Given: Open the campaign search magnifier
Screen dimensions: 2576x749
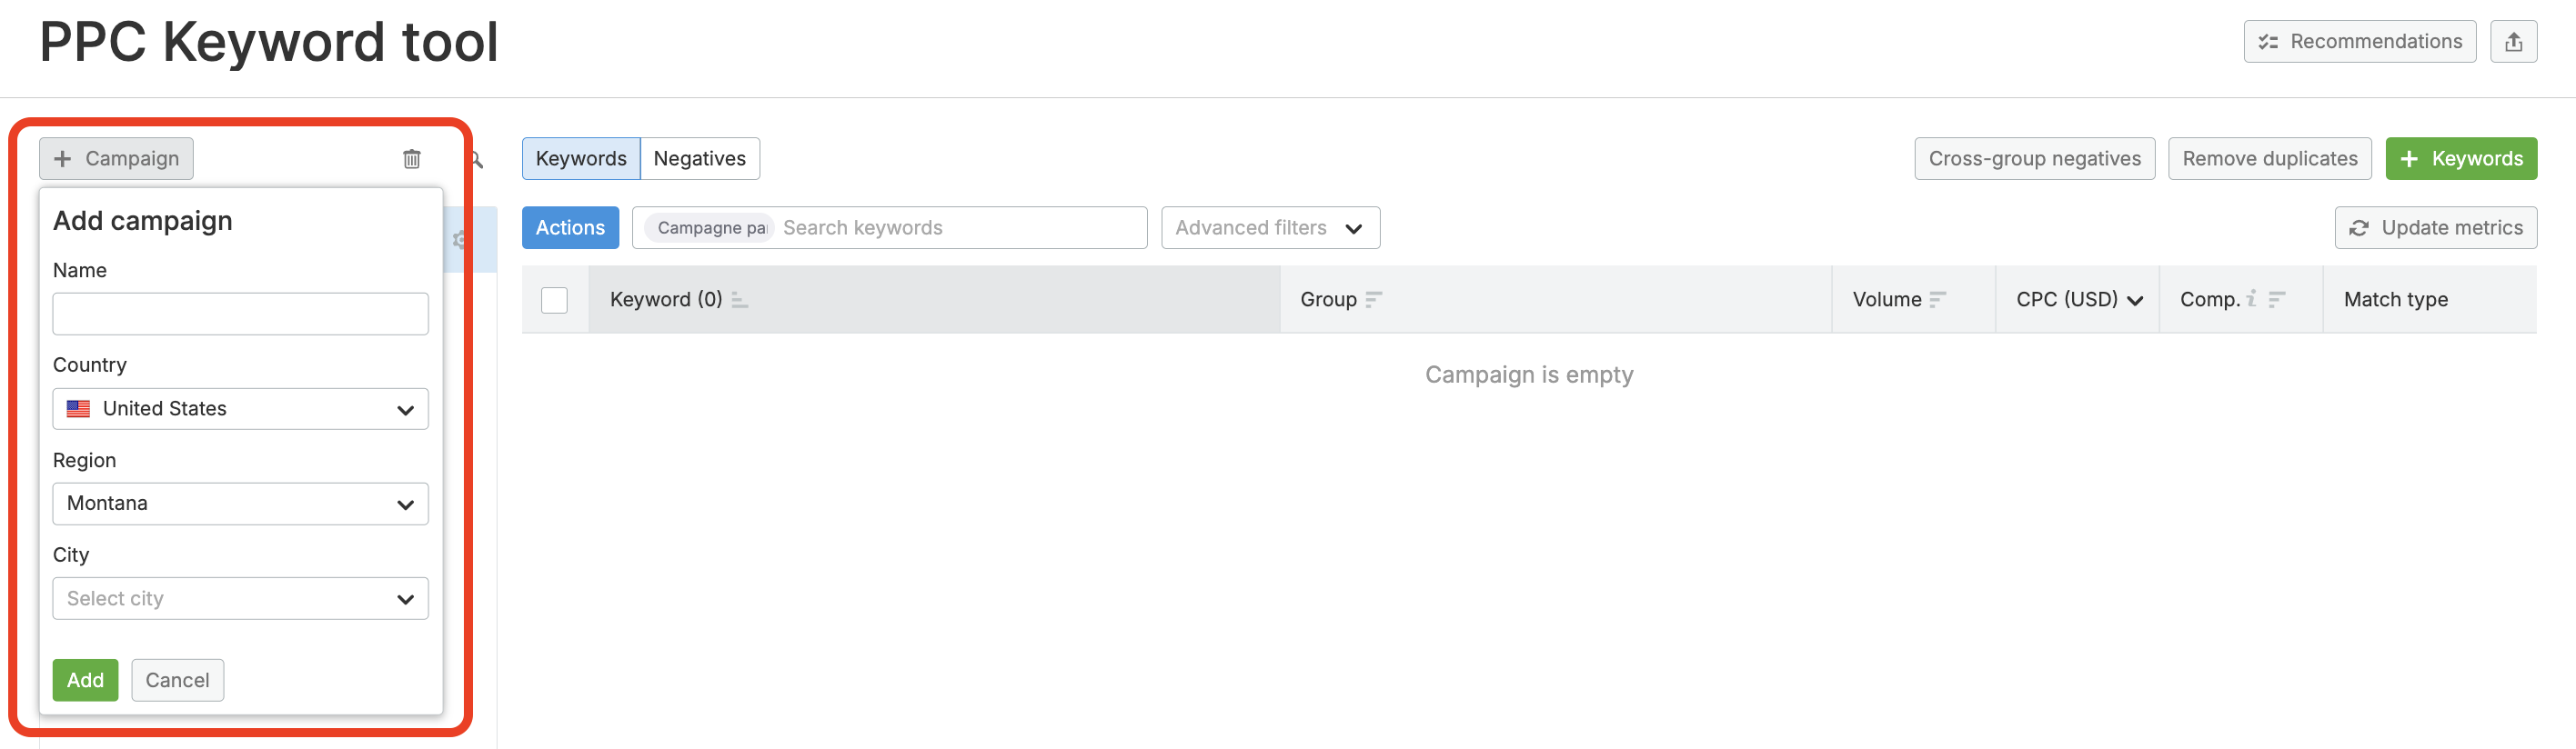Looking at the screenshot, I should click(477, 158).
